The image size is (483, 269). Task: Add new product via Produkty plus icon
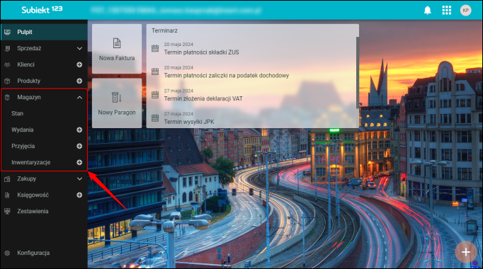click(x=79, y=81)
